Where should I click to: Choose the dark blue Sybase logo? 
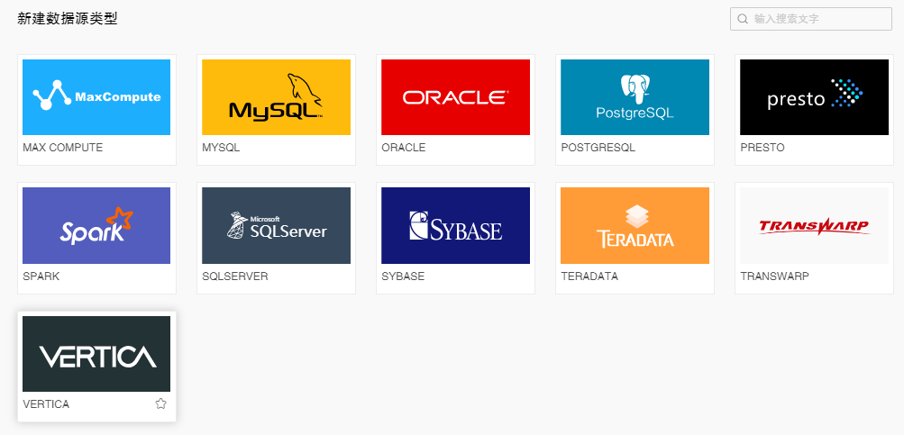coord(455,225)
